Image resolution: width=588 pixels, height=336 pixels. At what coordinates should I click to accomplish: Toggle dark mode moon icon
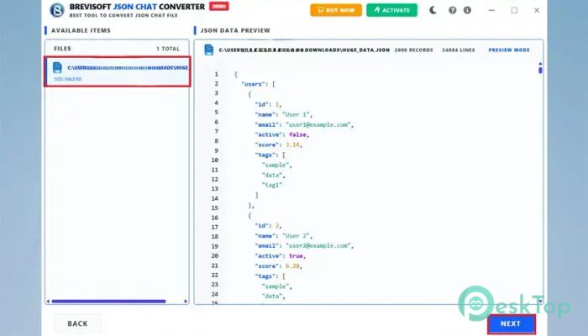coord(433,10)
